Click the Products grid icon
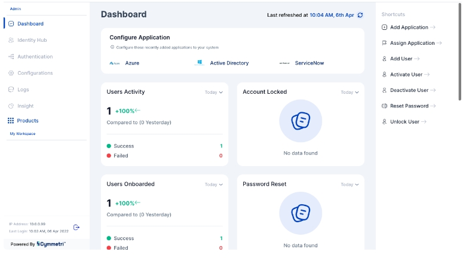Screen dimensions: 463x264 (11, 121)
